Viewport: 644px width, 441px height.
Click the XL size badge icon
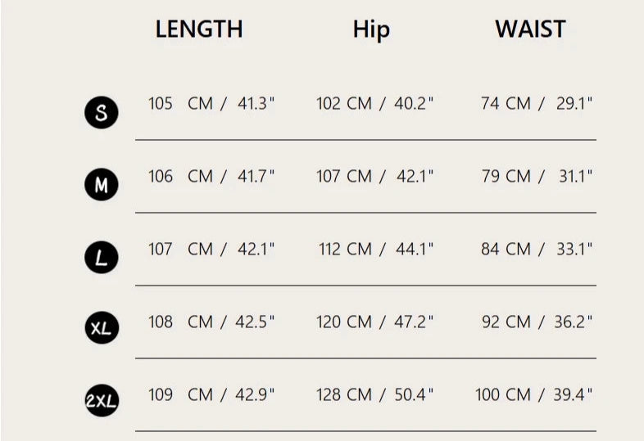[x=102, y=328]
